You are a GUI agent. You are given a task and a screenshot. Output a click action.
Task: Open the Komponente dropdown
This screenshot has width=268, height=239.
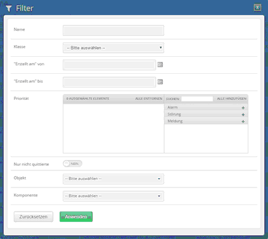pyautogui.click(x=113, y=196)
